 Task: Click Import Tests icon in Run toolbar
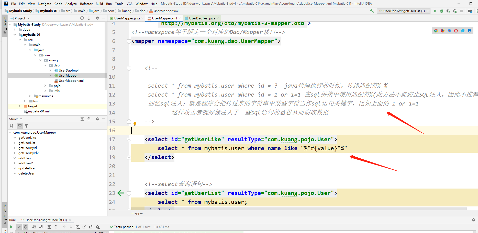point(84,227)
